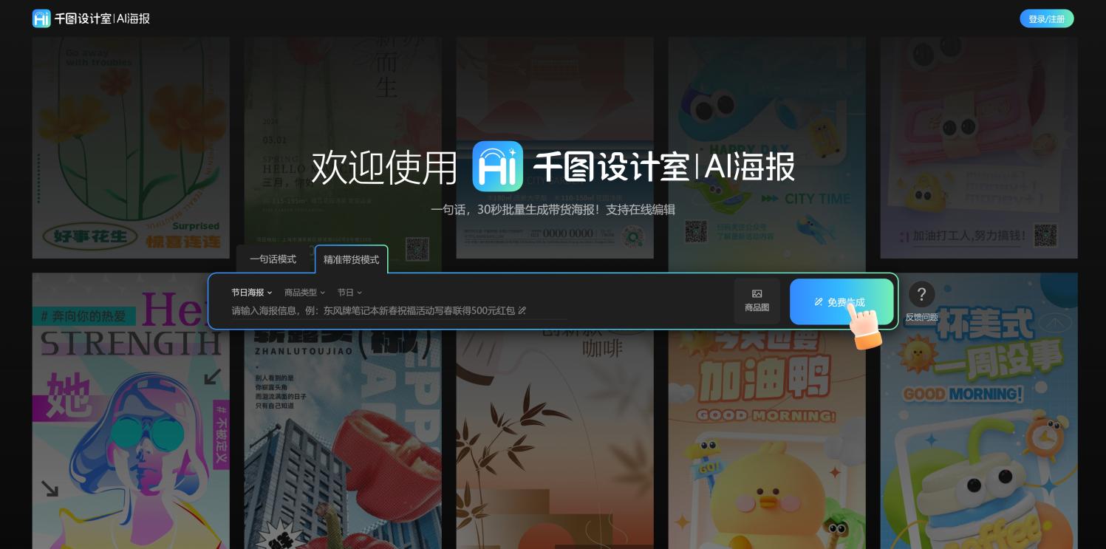Click the 千图设计室 | AI海报 header text
This screenshot has width=1106, height=549.
[x=102, y=18]
